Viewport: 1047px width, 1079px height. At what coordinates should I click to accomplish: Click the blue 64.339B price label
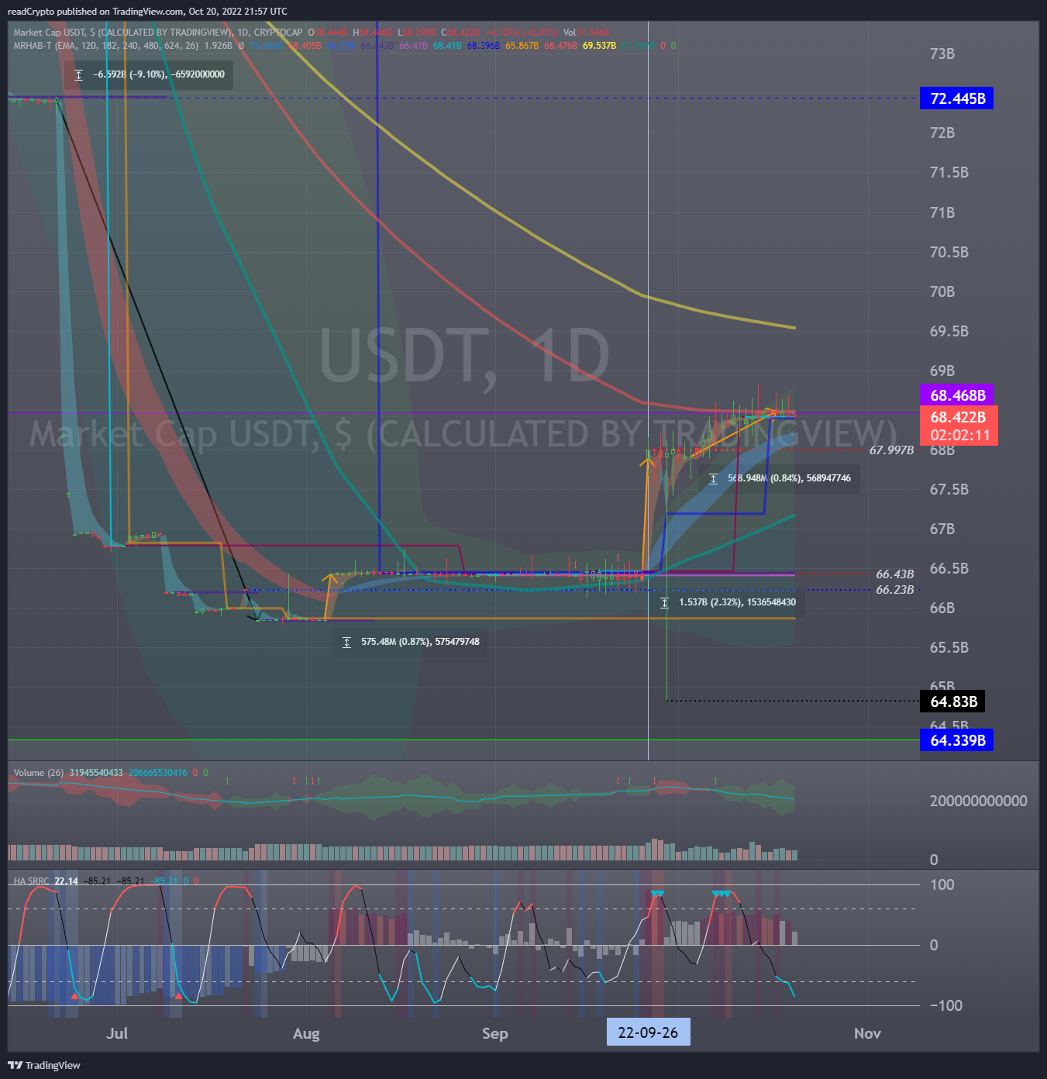[x=957, y=740]
